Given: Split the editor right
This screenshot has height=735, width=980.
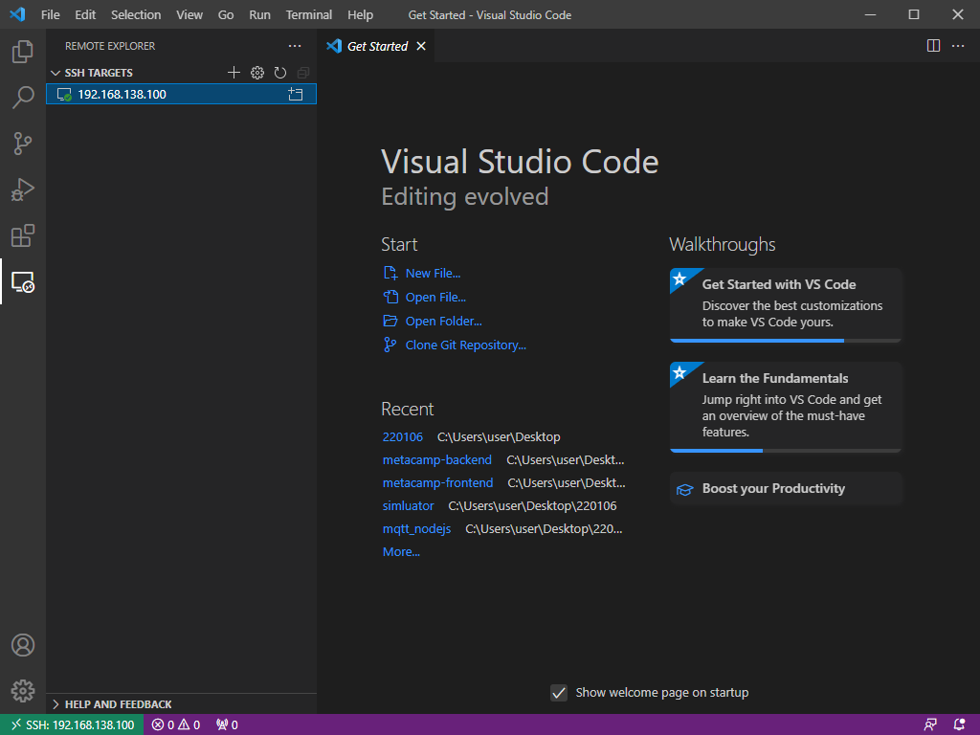Looking at the screenshot, I should pyautogui.click(x=933, y=46).
